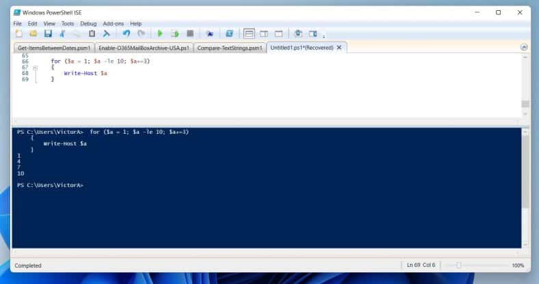Open the View menu
The height and width of the screenshot is (284, 539).
point(49,24)
